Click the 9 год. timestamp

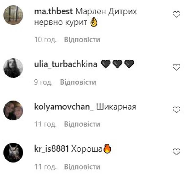pos(43,82)
